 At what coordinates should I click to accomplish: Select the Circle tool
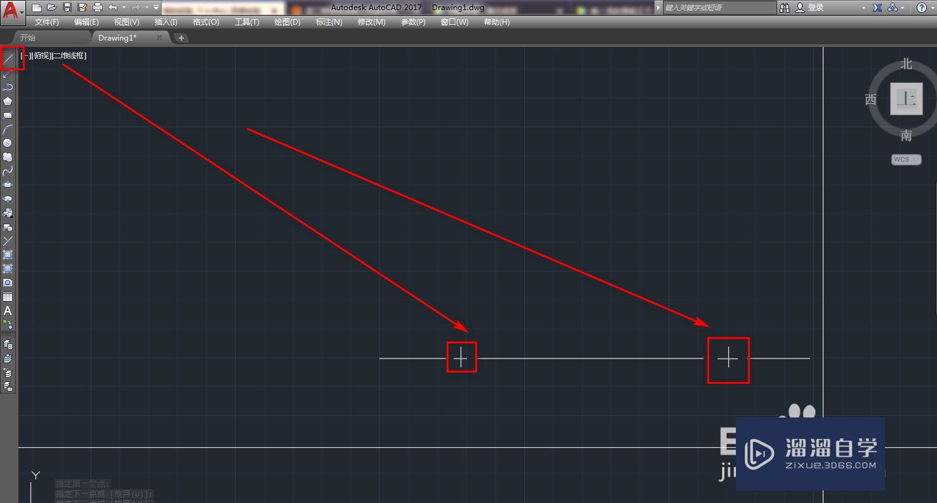pos(8,143)
